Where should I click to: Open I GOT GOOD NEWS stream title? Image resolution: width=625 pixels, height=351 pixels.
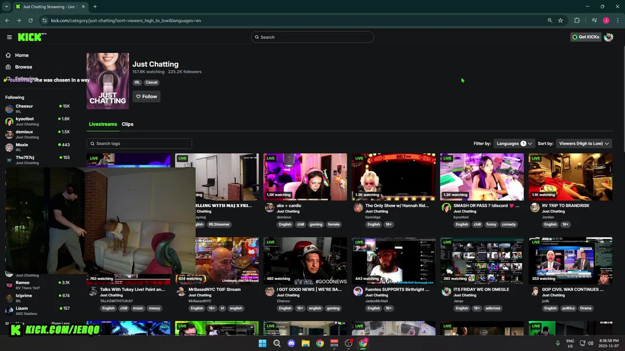(309, 290)
